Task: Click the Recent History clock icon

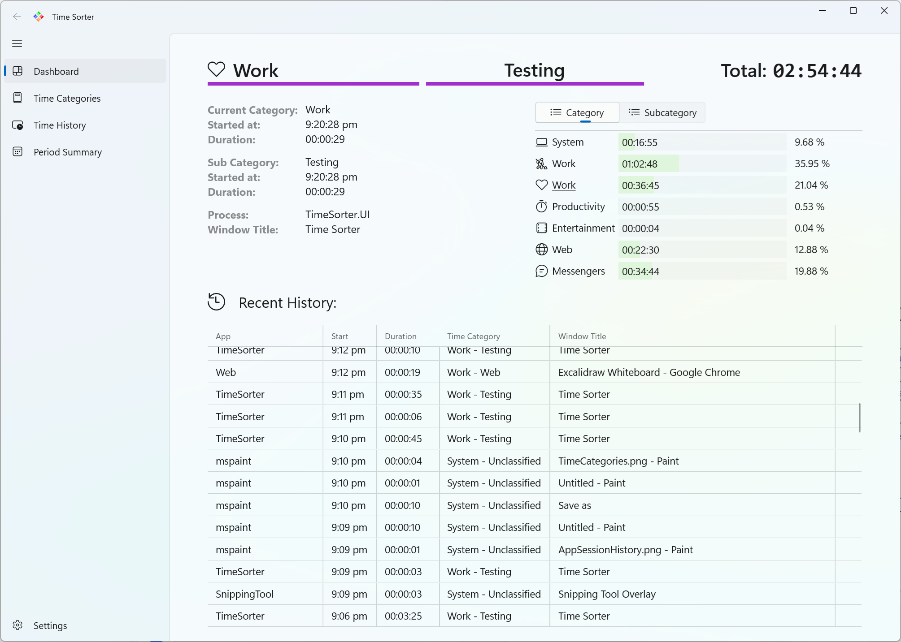Action: (216, 302)
